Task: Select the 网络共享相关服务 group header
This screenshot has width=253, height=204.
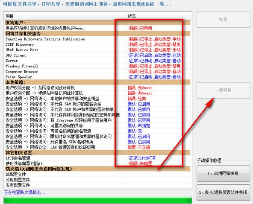Action: coord(97,34)
